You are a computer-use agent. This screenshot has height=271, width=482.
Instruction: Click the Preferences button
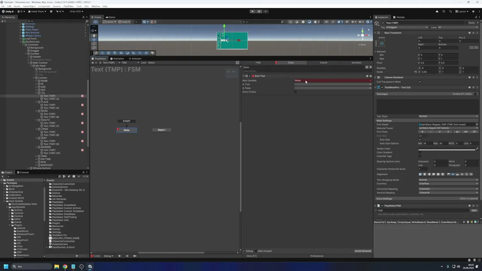[317, 256]
